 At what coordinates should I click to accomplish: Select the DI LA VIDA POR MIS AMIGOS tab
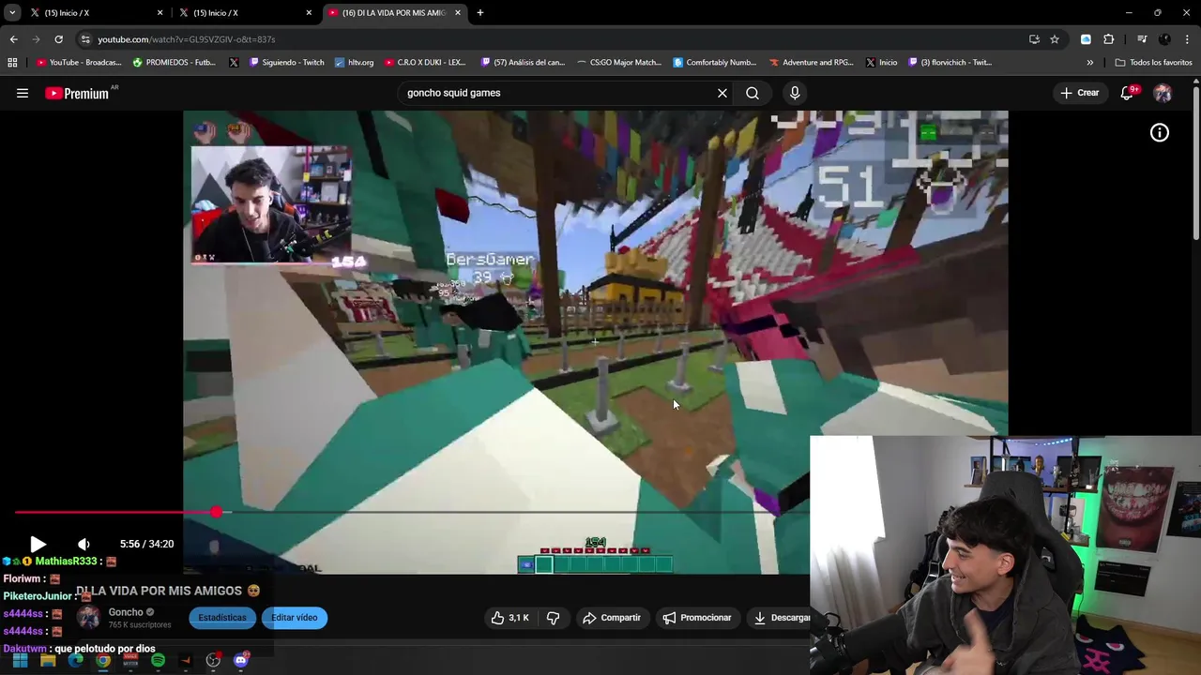(x=392, y=13)
